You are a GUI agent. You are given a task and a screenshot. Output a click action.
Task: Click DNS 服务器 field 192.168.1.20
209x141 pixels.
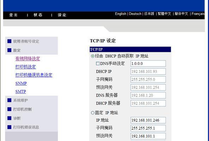[148, 95]
